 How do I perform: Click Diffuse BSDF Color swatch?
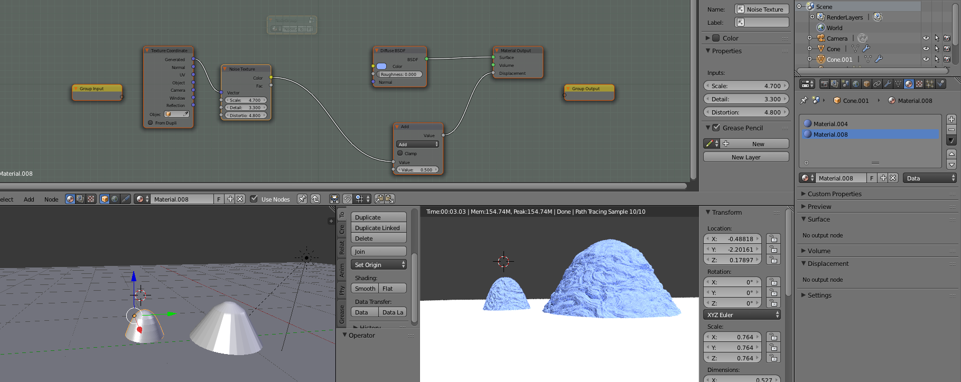coord(381,66)
